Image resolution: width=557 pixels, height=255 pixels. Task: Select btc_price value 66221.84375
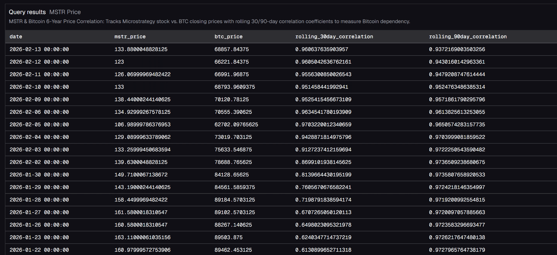232,62
